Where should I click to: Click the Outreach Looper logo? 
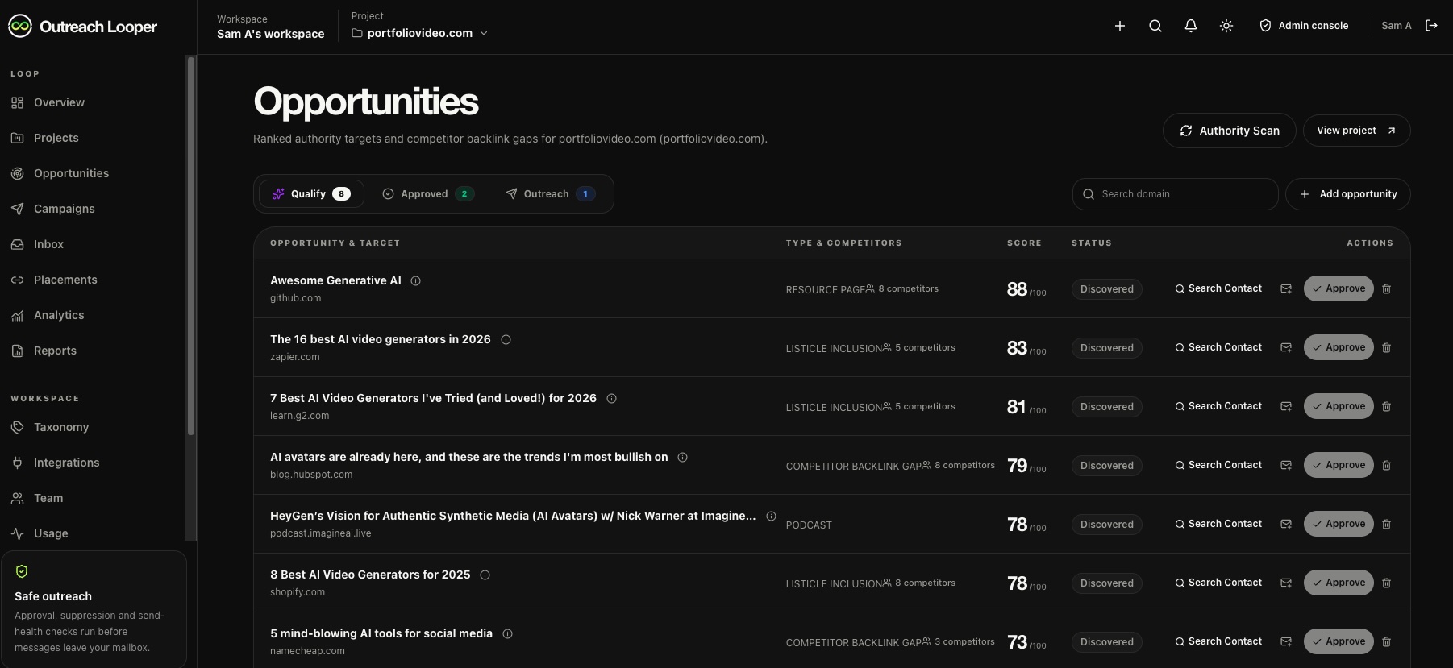tap(82, 27)
